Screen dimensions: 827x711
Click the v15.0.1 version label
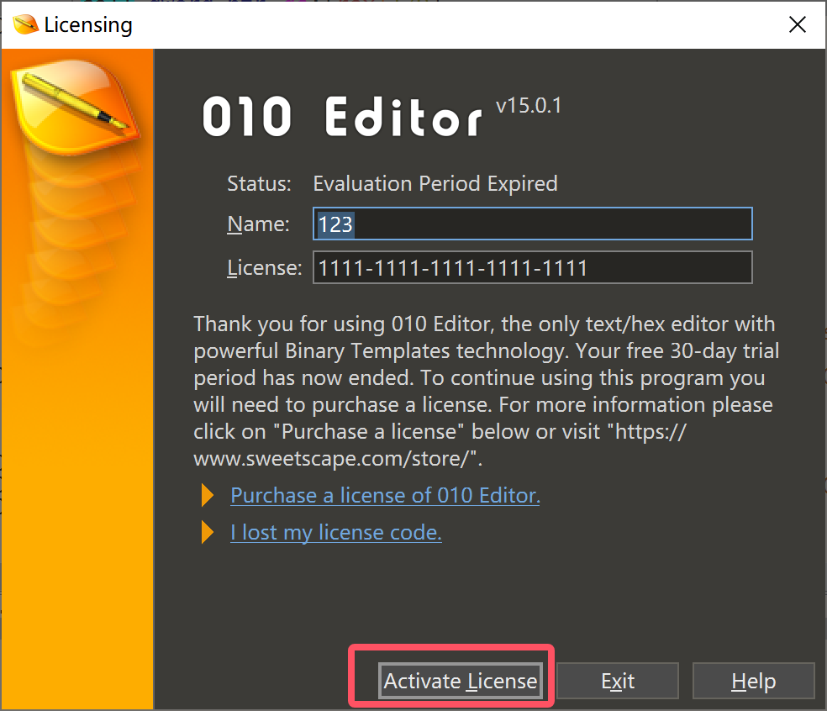click(x=529, y=106)
